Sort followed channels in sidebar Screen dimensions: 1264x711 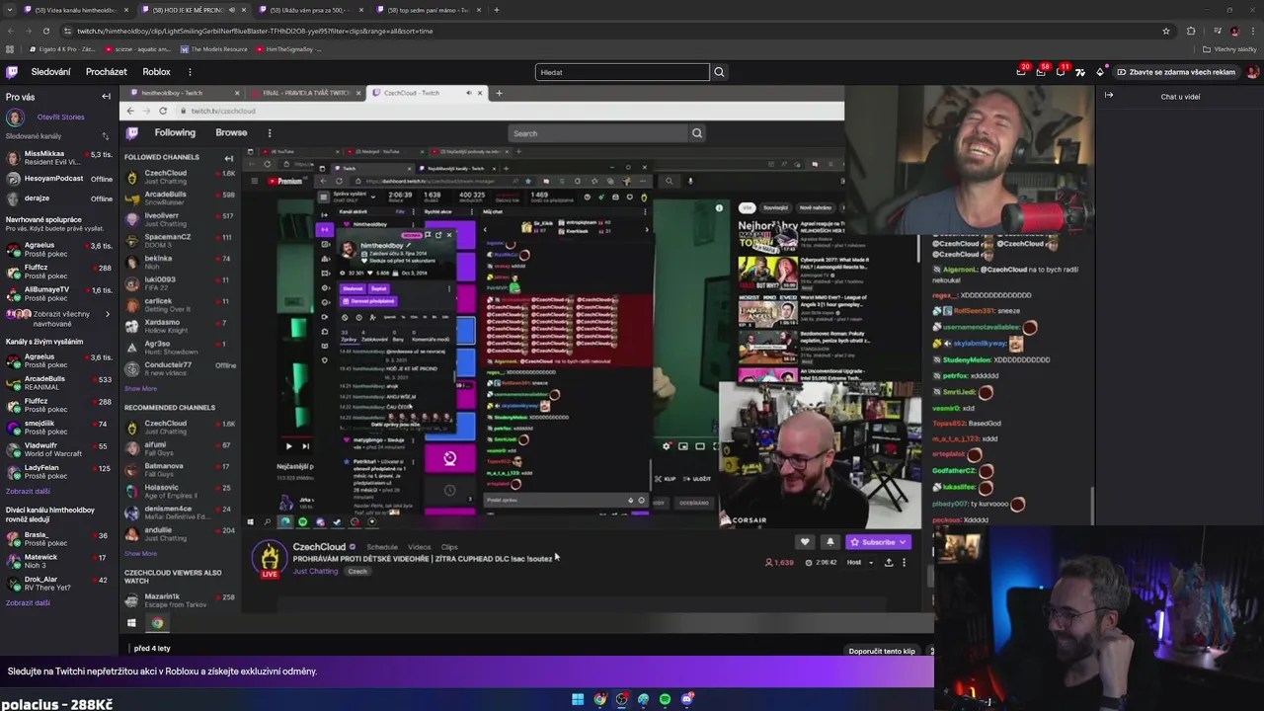point(106,135)
